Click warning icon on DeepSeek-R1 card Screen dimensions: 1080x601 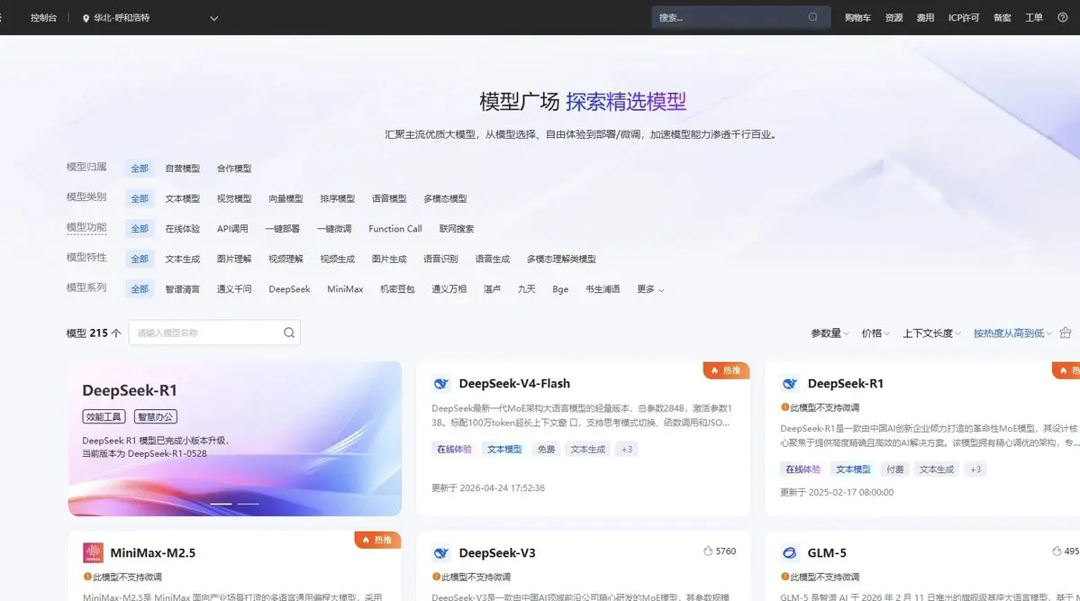coord(785,407)
